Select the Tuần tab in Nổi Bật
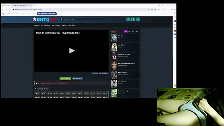224x126 pixels. point(129,31)
